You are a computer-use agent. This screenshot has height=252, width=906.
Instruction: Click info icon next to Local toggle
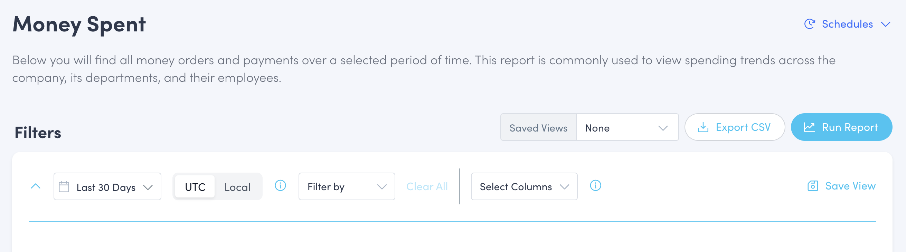click(280, 186)
